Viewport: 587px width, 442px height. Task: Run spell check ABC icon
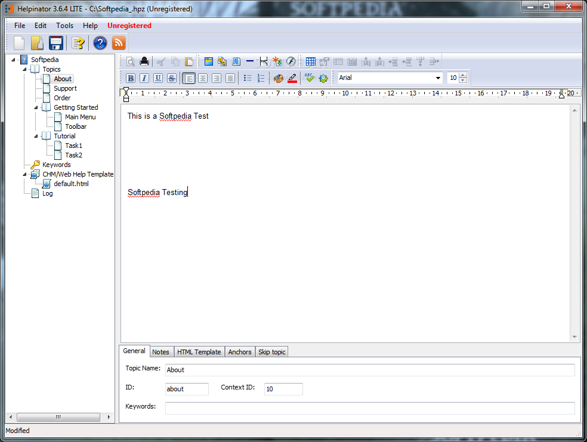(310, 78)
